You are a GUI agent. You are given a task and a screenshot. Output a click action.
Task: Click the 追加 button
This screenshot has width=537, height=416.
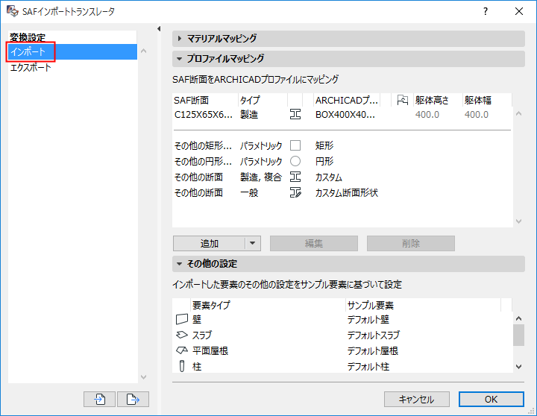(210, 244)
